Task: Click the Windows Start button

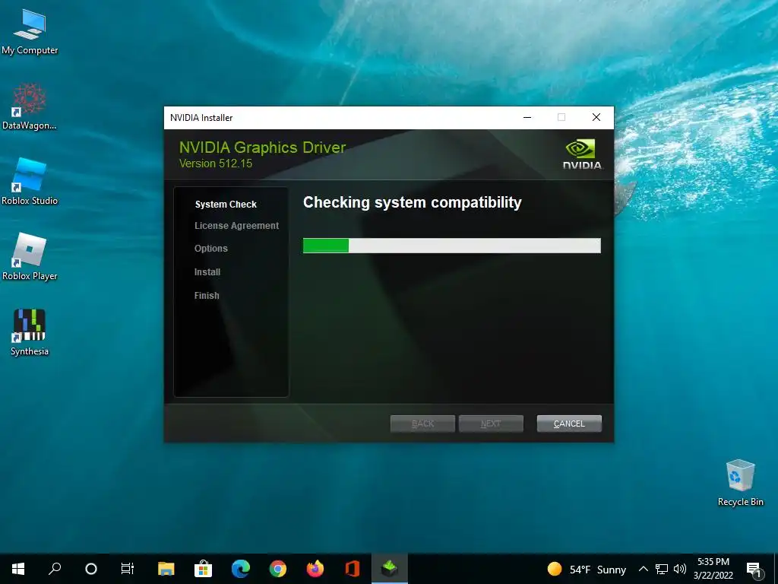Action: coord(18,569)
